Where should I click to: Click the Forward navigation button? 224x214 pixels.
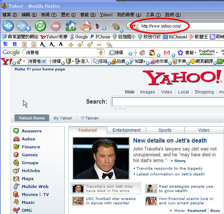22,26
